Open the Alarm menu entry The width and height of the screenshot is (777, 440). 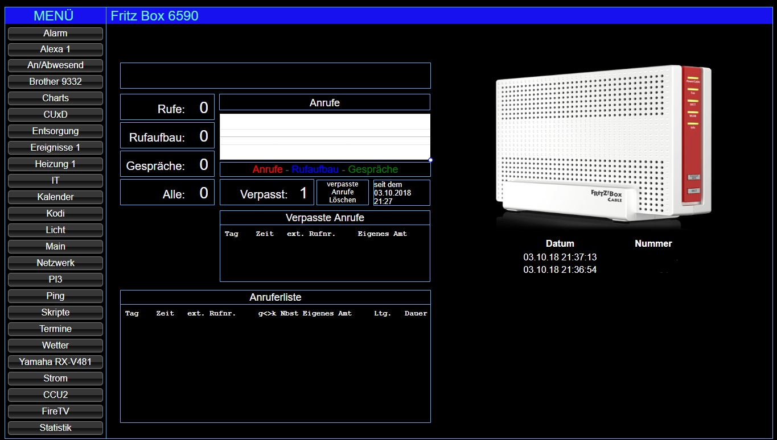point(55,34)
